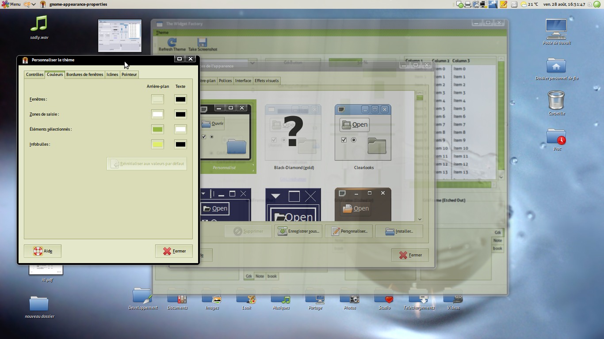This screenshot has height=339, width=604.
Task: Select book tab in Widget Factory bottom strip
Action: tap(272, 276)
